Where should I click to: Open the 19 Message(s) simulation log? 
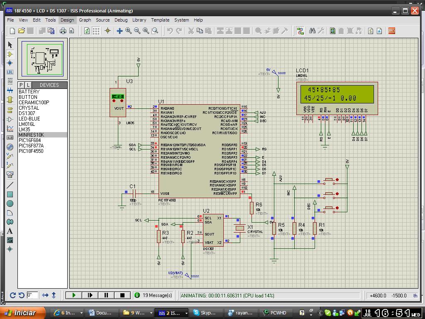point(154,295)
